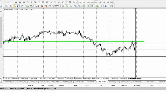Select the rectangle shape tool

pyautogui.click(x=24, y=2)
